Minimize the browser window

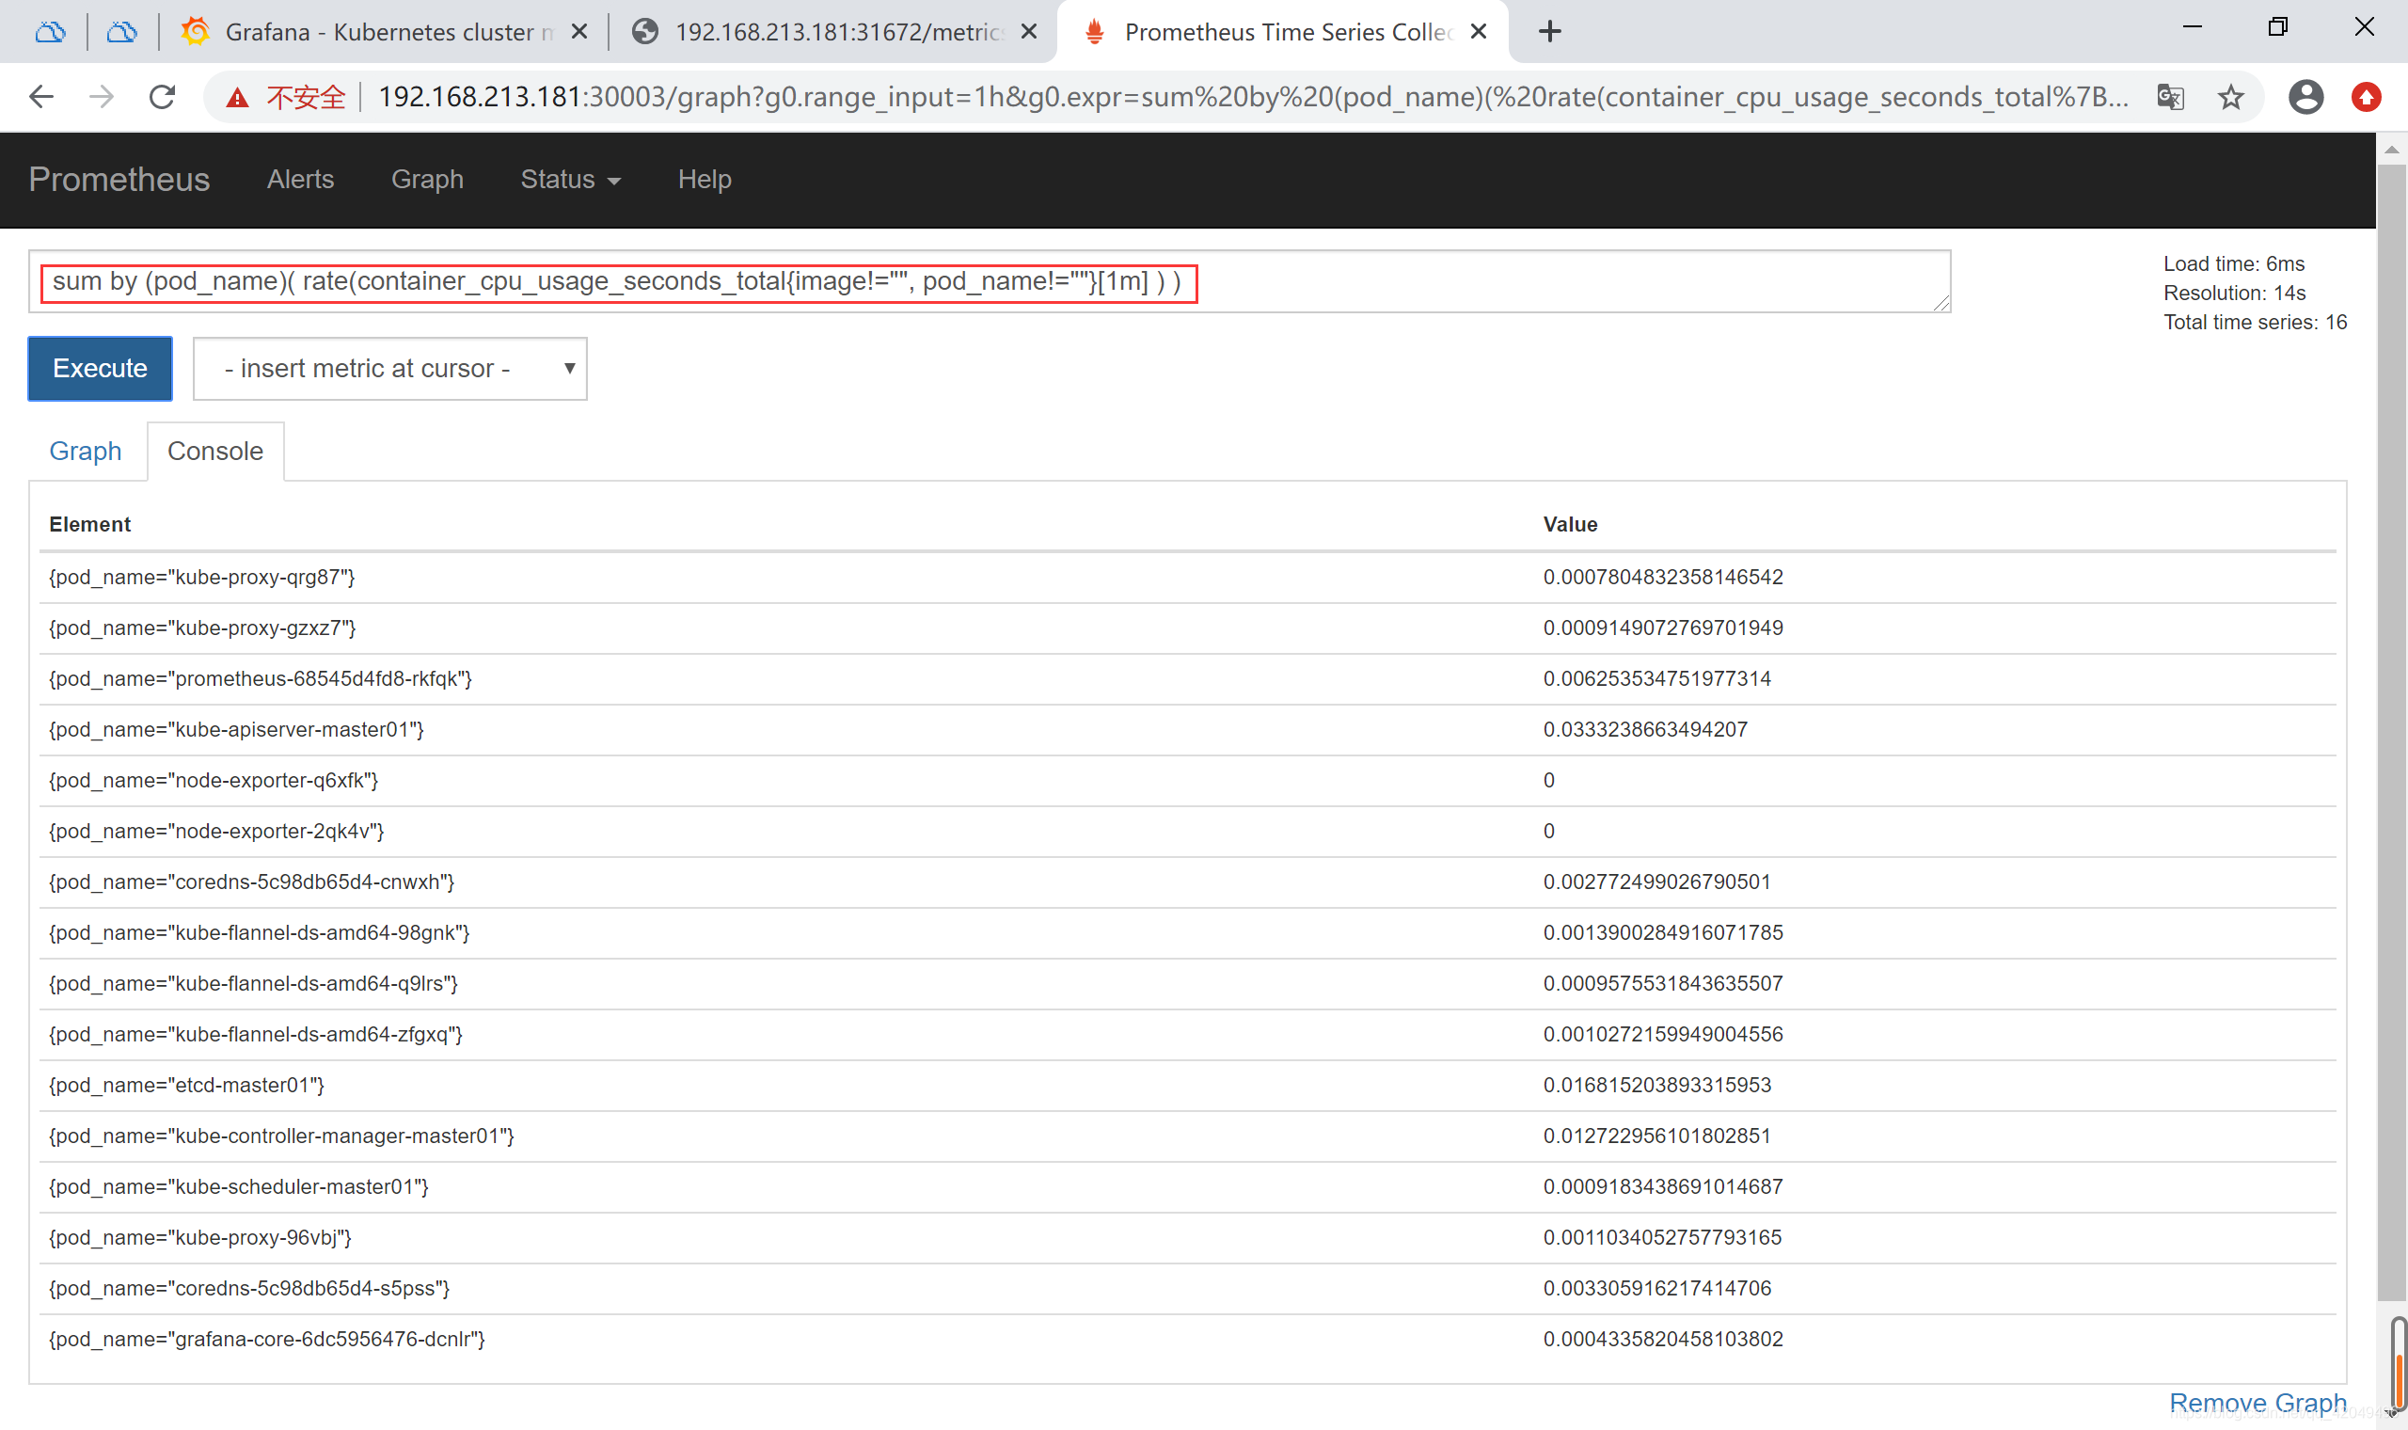[x=2193, y=27]
